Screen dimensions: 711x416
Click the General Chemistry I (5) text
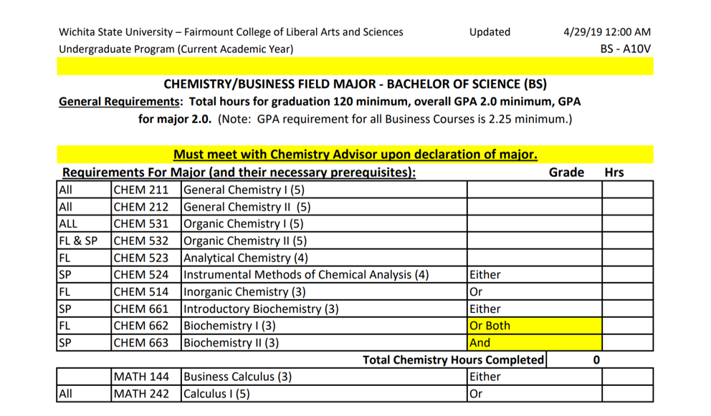pos(244,190)
